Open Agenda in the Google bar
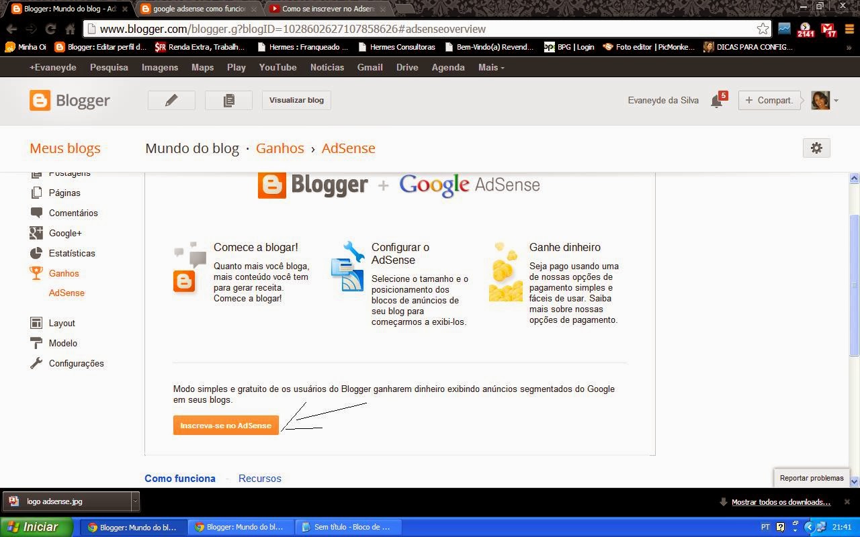 [x=448, y=67]
